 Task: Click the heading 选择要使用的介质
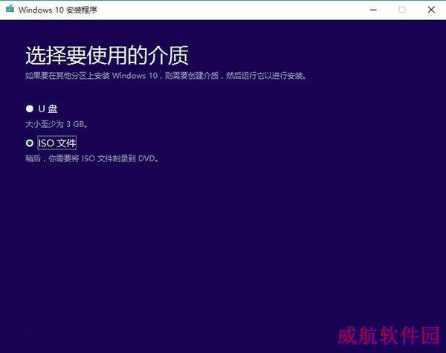click(x=107, y=55)
